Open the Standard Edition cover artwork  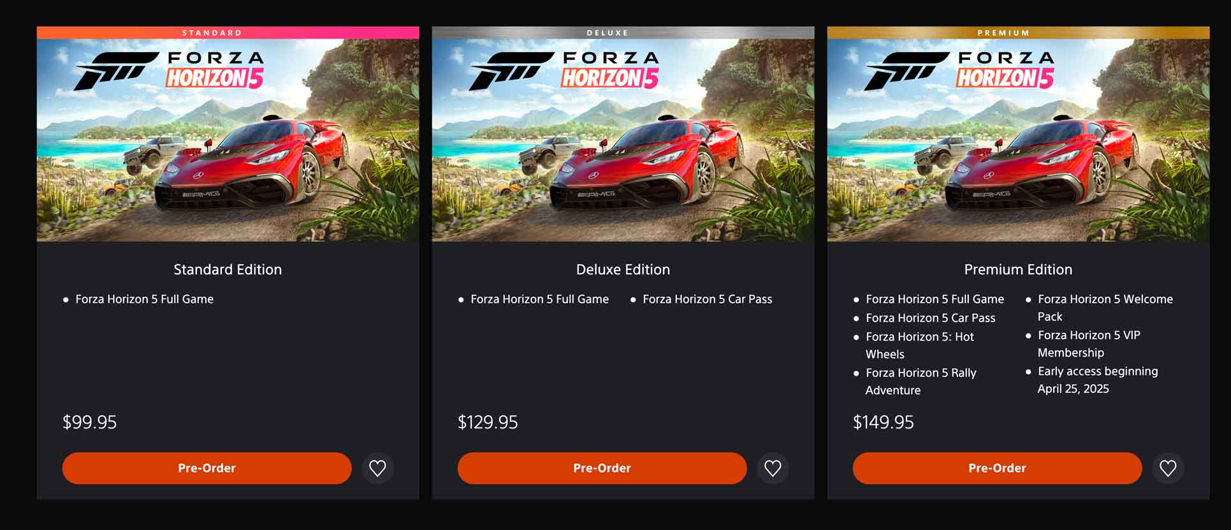[x=228, y=140]
